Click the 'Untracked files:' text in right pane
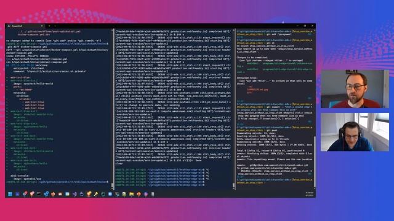This screenshot has width=394, height=221. [247, 78]
